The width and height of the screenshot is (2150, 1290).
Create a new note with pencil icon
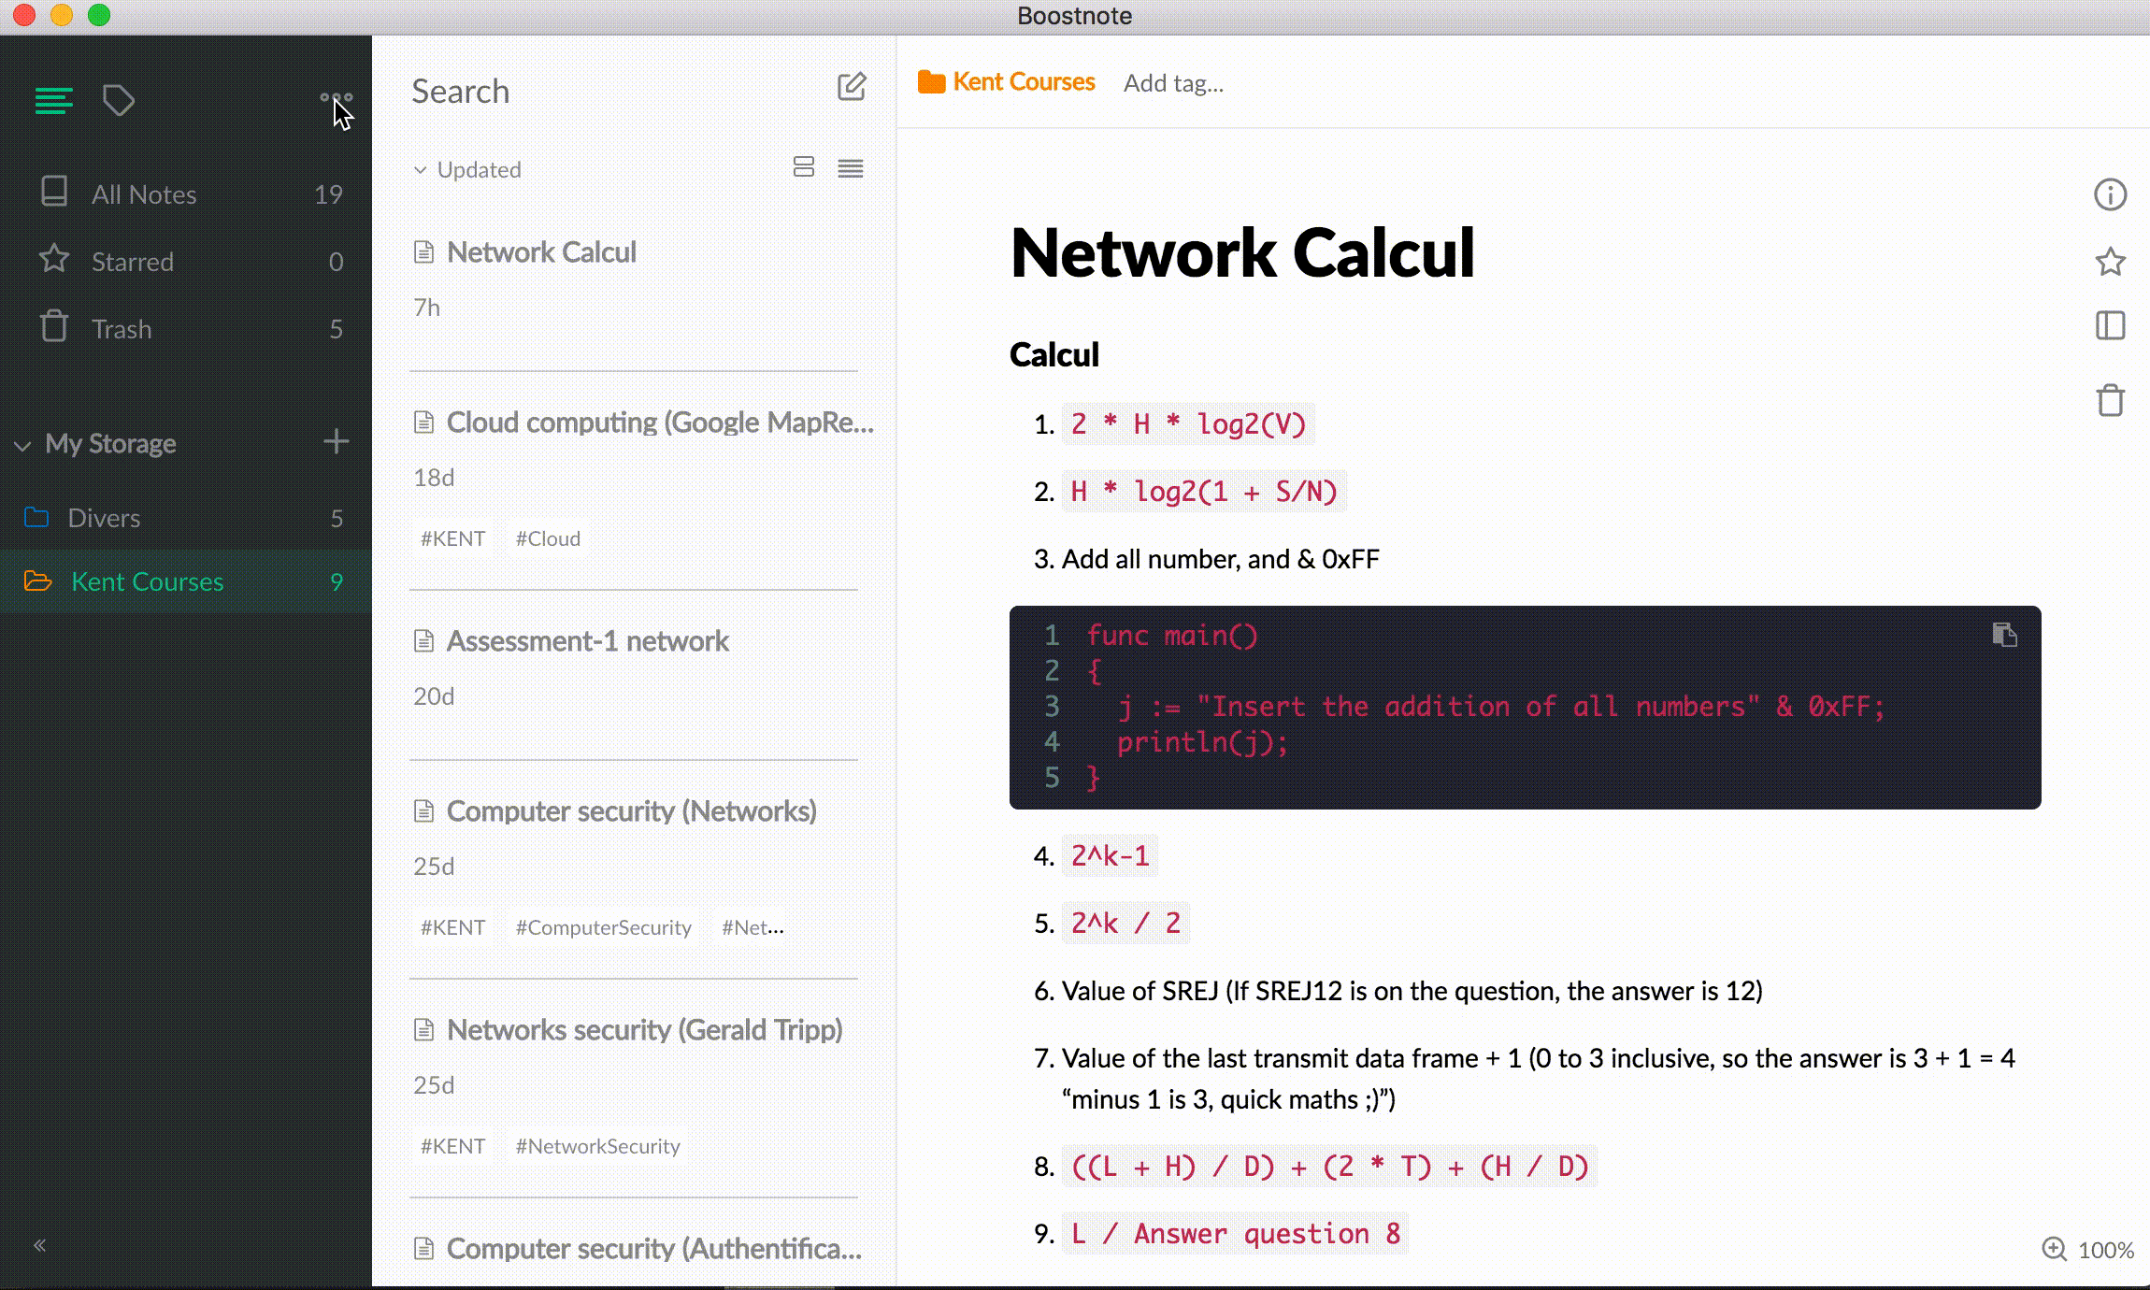coord(851,88)
